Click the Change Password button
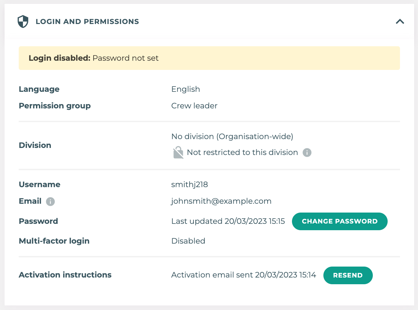 tap(339, 221)
